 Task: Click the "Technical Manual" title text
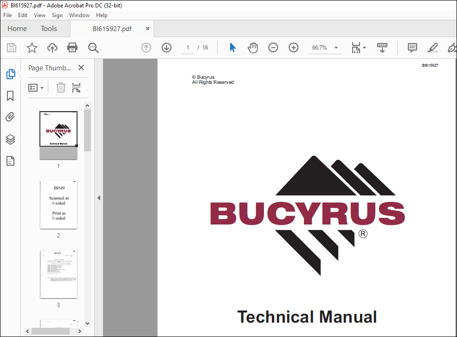(307, 317)
